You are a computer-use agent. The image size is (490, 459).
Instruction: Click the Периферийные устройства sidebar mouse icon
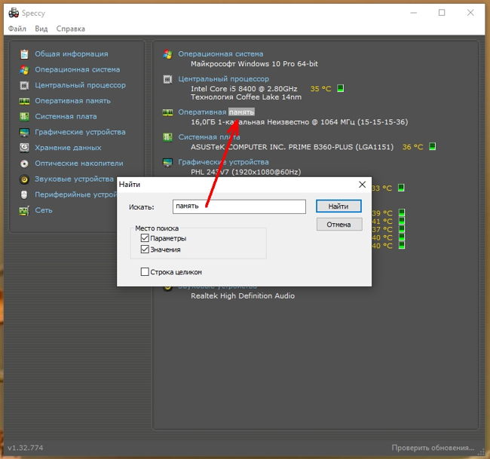[x=24, y=194]
